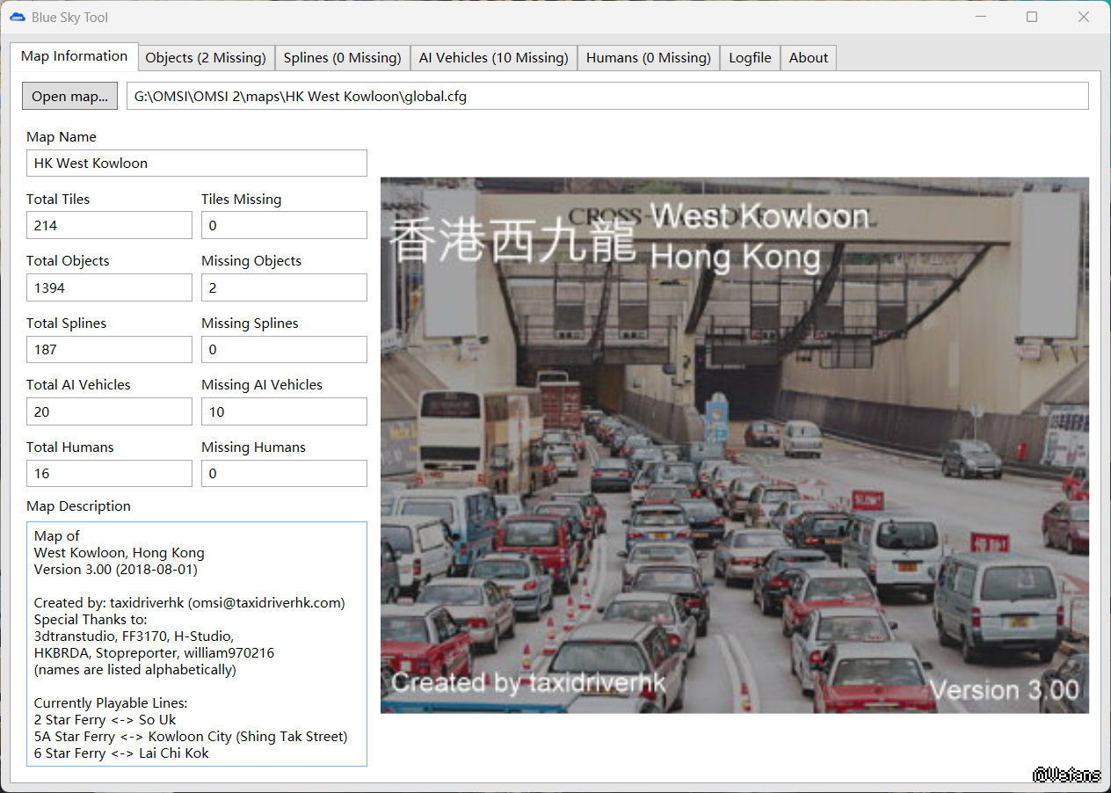
Task: Select the Total Splines field
Action: point(109,350)
